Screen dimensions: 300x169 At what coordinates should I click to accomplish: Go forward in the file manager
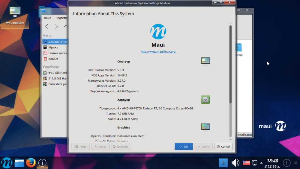(56, 26)
